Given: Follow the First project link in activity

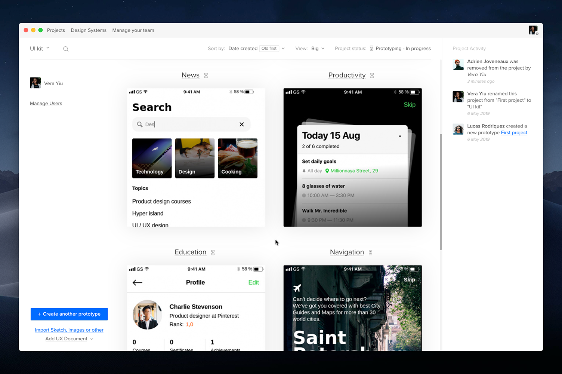Looking at the screenshot, I should [x=514, y=133].
